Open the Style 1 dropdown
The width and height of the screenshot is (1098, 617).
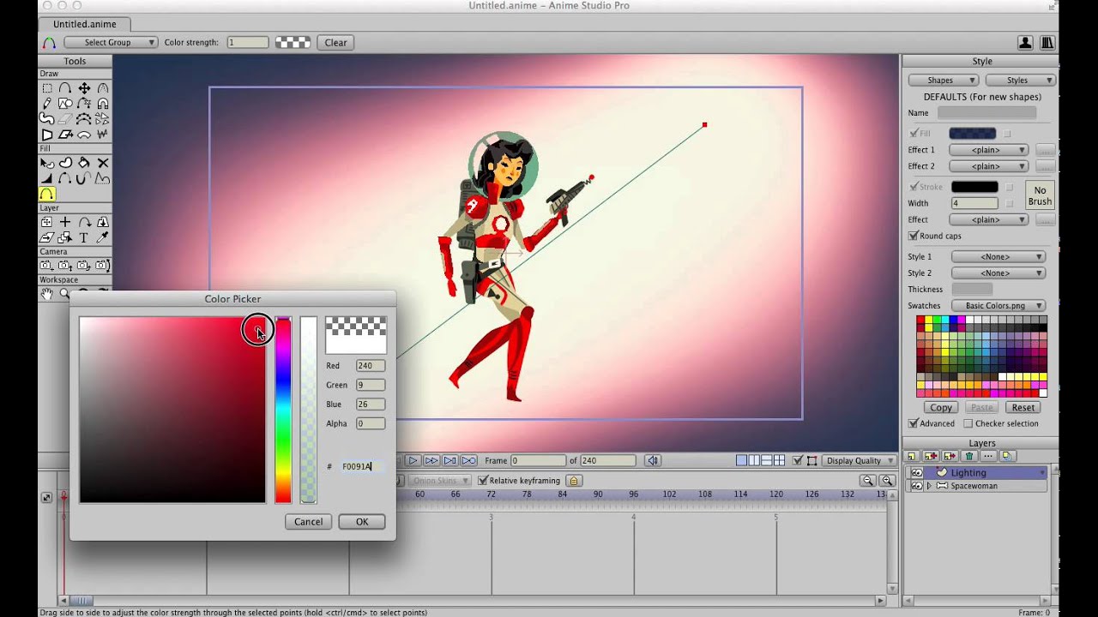pos(998,256)
